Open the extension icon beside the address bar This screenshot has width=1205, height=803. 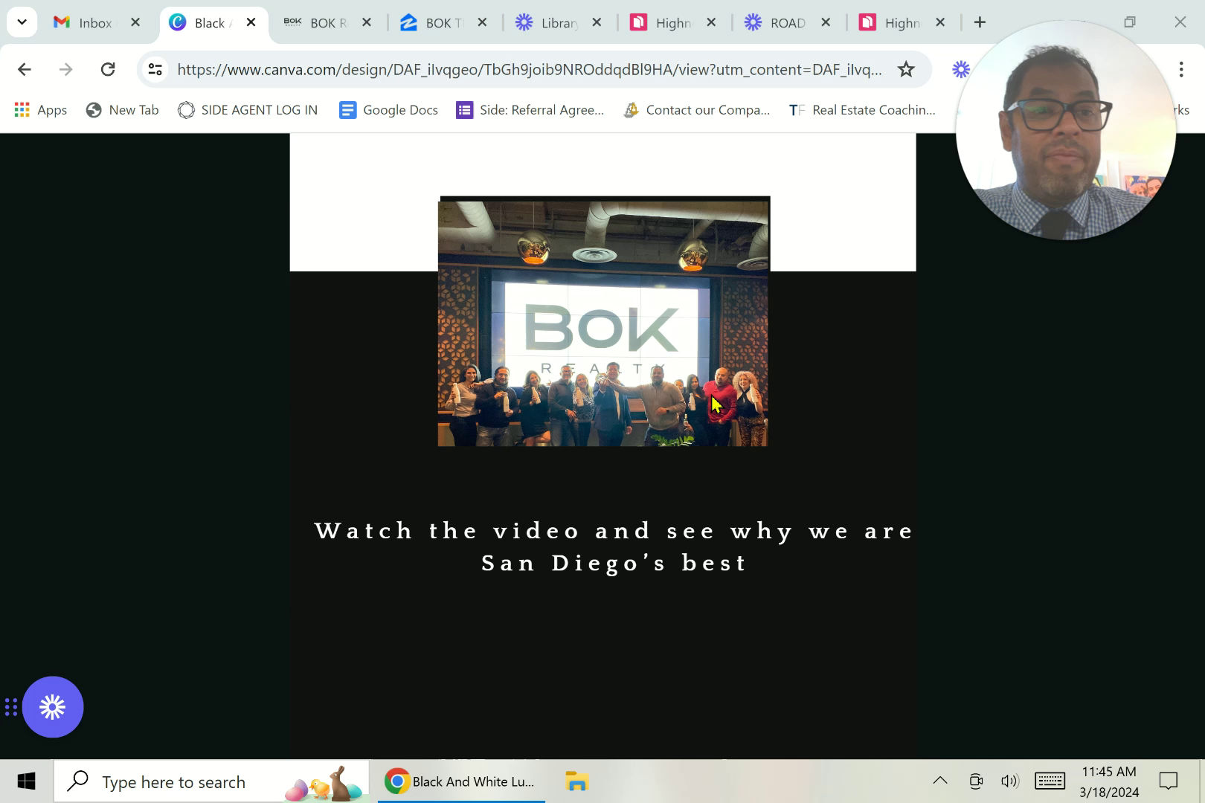pos(960,69)
